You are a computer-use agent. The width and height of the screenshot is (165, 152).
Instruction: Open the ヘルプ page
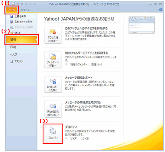click(14, 54)
